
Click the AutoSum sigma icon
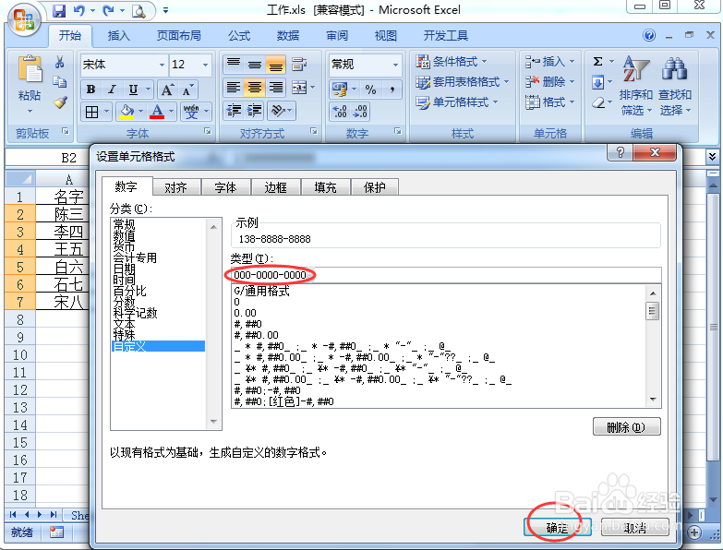[x=598, y=61]
